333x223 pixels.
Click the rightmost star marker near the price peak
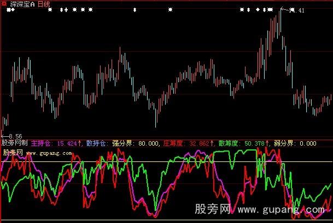coord(270,10)
